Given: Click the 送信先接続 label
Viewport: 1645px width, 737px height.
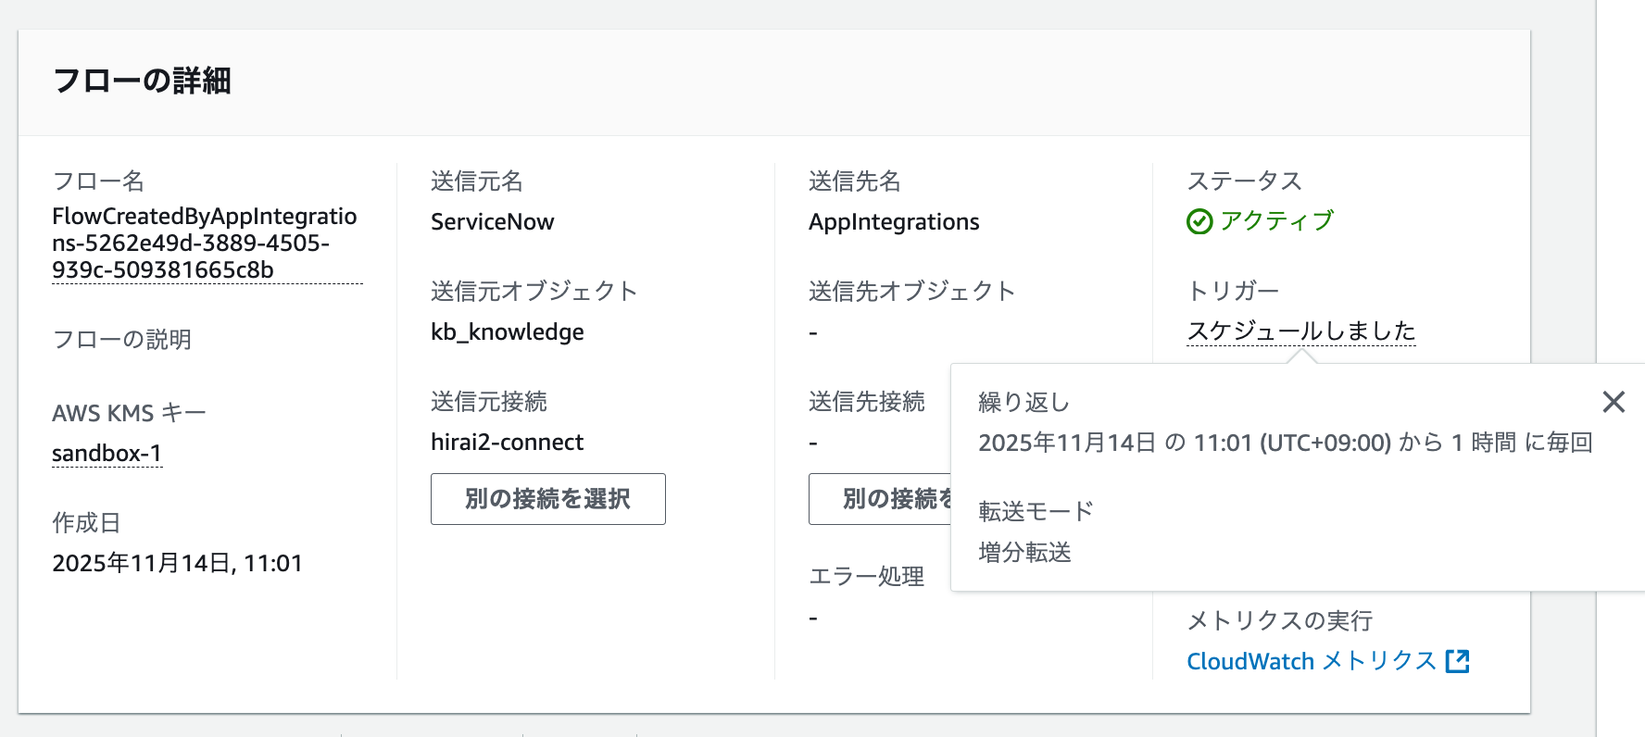Looking at the screenshot, I should pyautogui.click(x=867, y=402).
